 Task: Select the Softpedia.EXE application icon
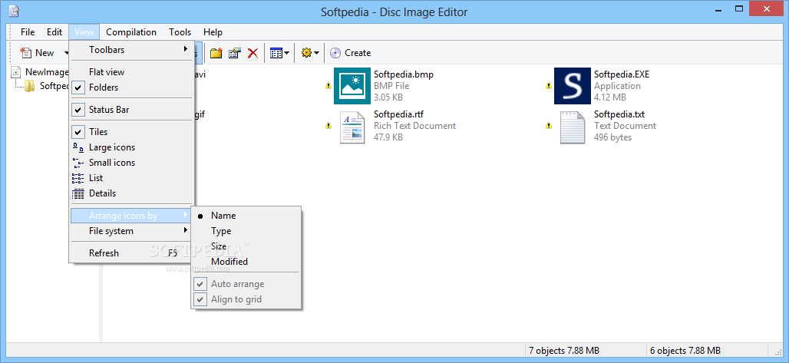point(572,86)
